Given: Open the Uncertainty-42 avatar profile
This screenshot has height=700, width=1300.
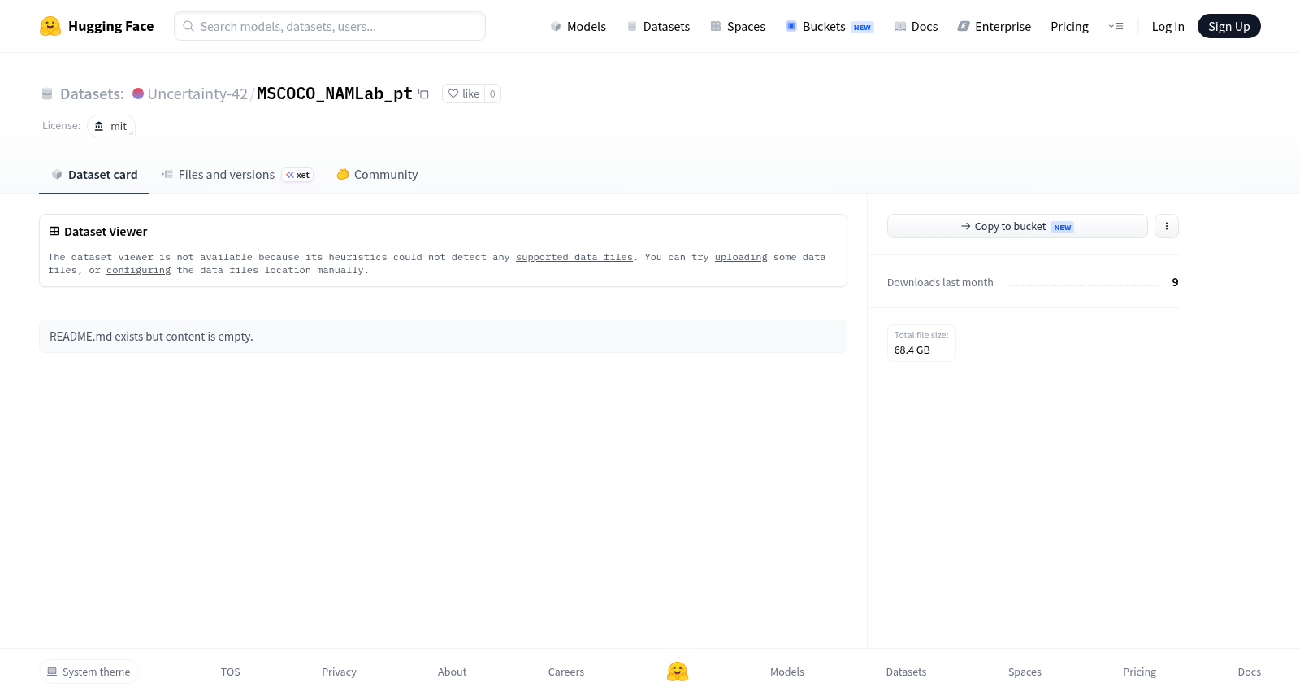Looking at the screenshot, I should tap(138, 93).
